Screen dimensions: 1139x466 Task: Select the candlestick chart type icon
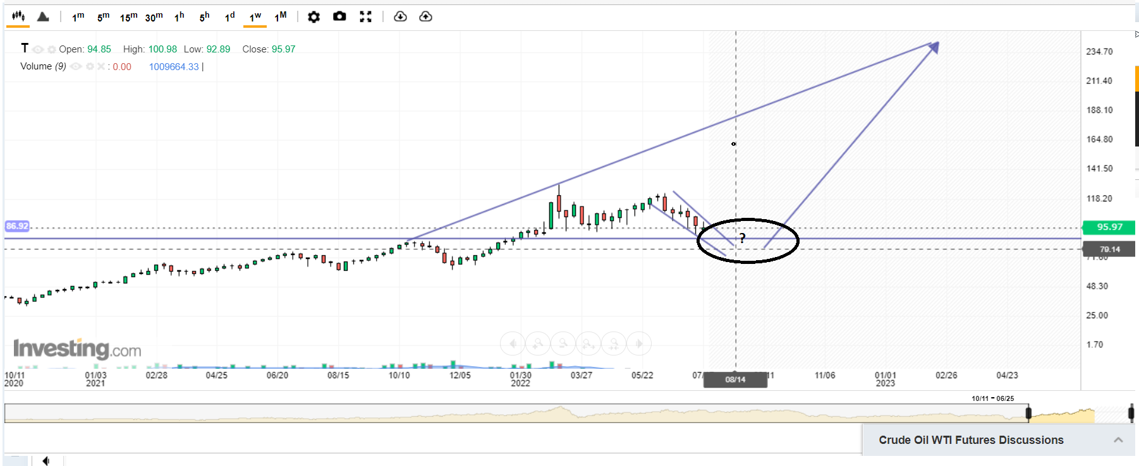[18, 16]
